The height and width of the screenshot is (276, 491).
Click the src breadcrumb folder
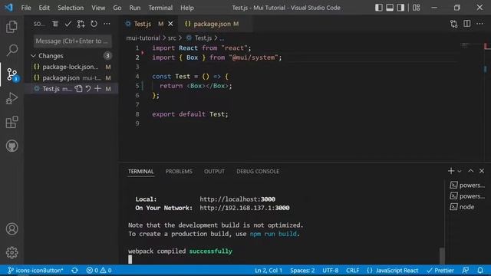(x=172, y=38)
